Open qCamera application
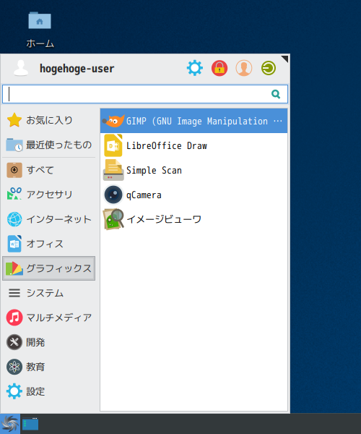The height and width of the screenshot is (434, 361). (x=193, y=195)
